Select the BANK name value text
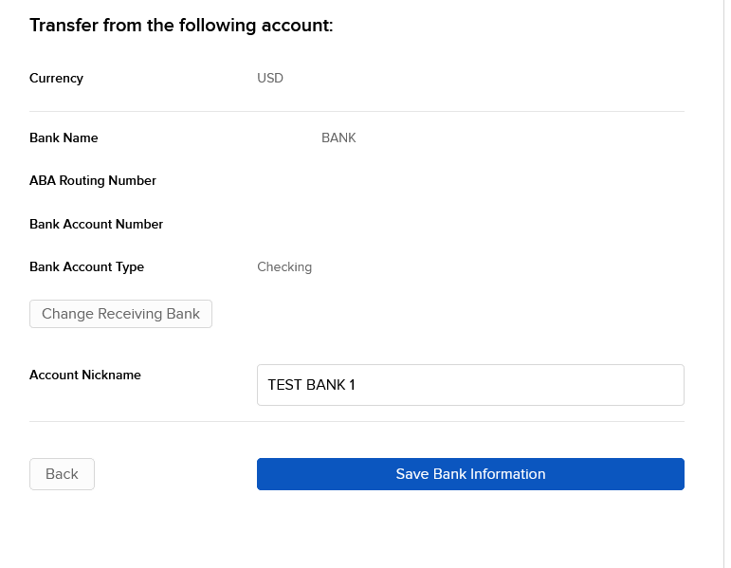This screenshot has height=568, width=731. pyautogui.click(x=338, y=138)
